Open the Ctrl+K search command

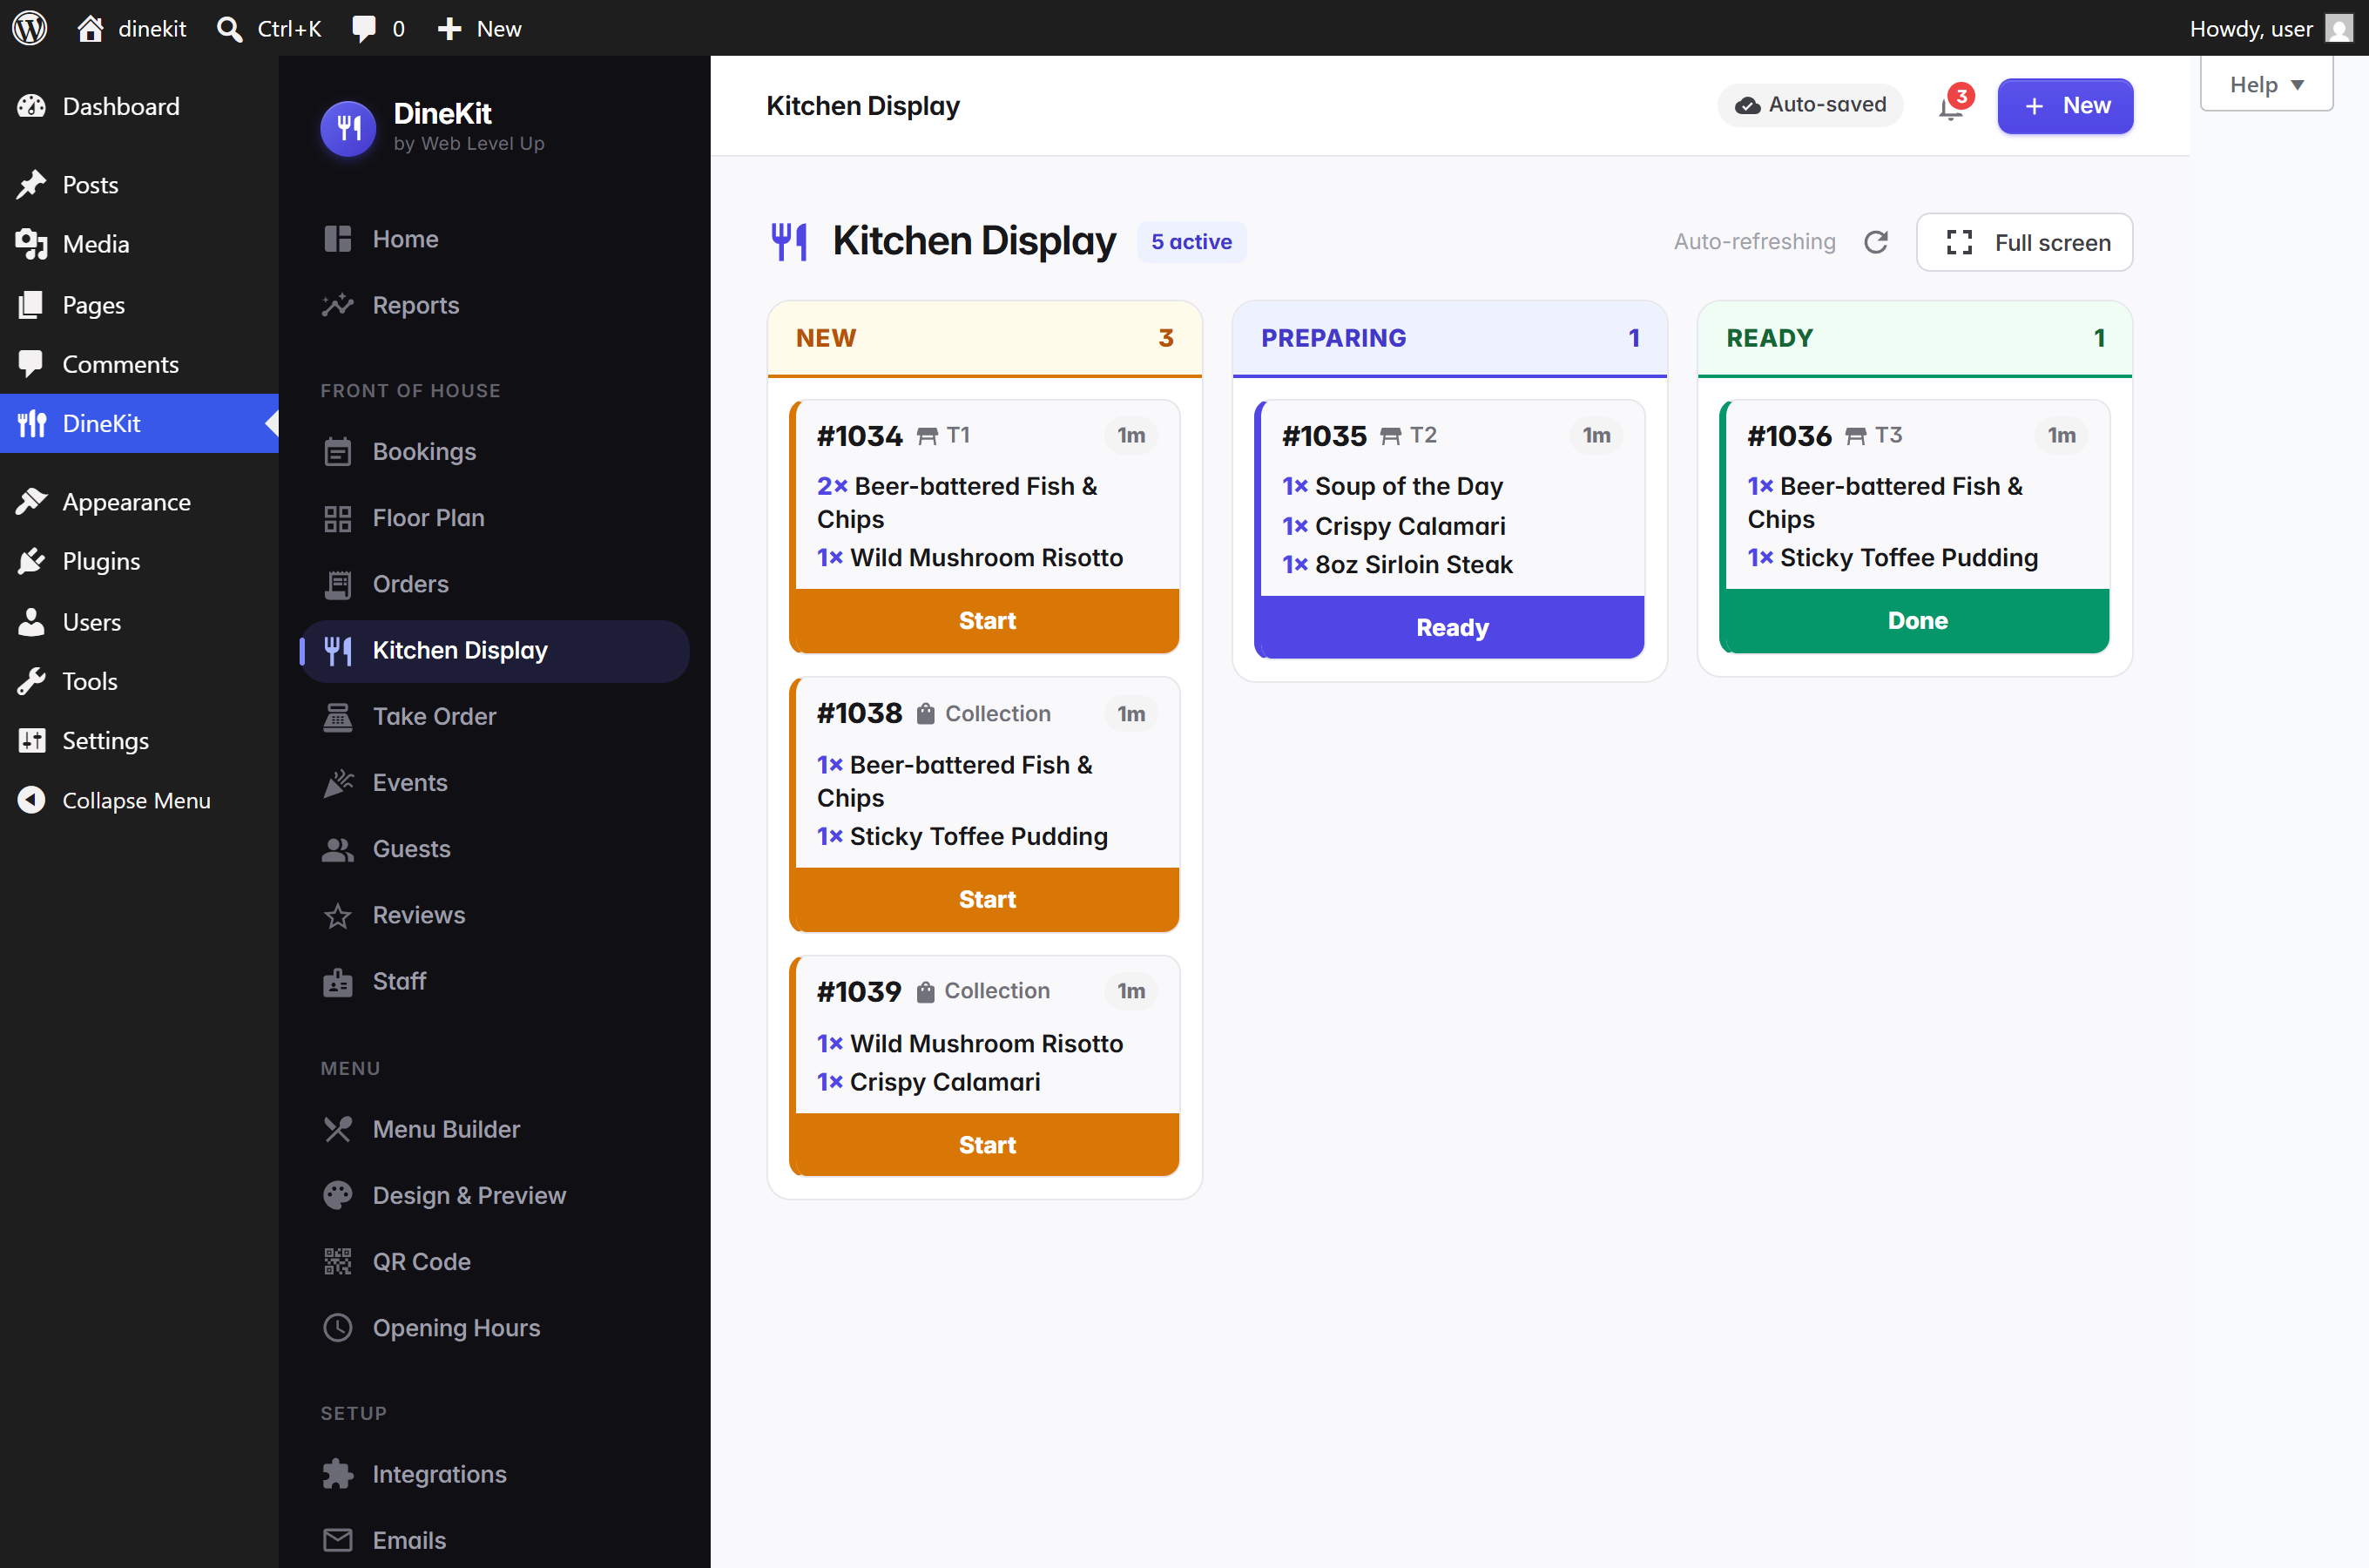click(269, 28)
